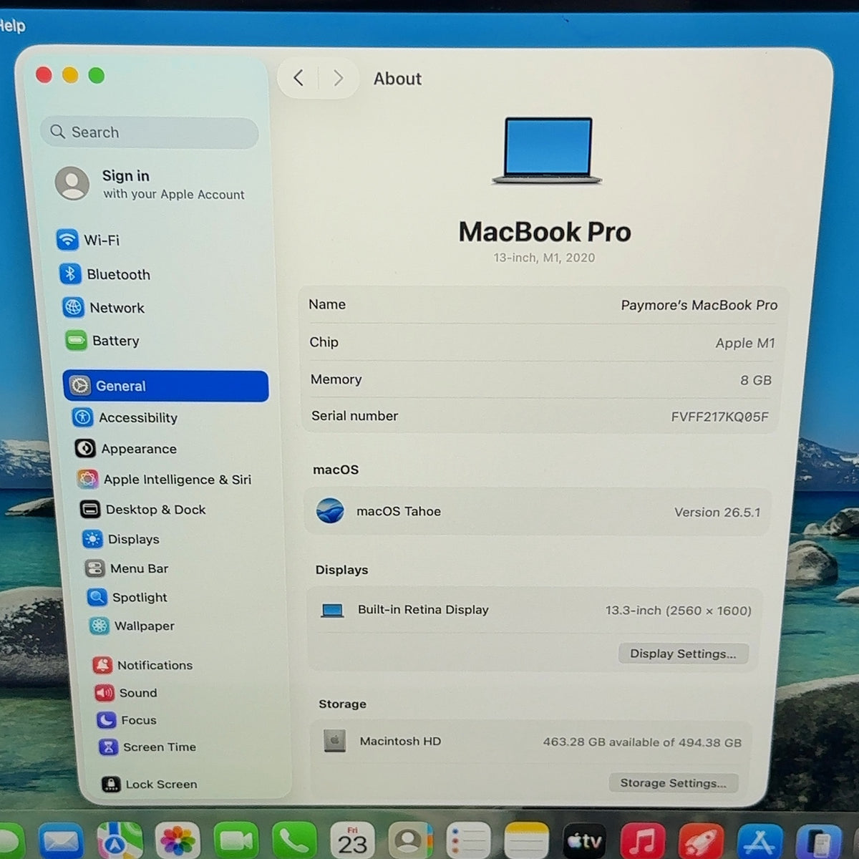Click the Search field in Settings
Viewport: 859px width, 859px height.
(150, 132)
